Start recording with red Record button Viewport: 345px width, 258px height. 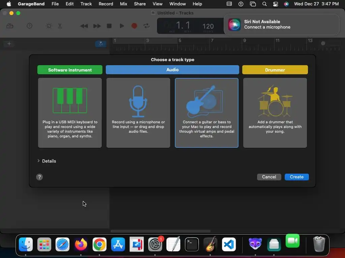(x=134, y=26)
